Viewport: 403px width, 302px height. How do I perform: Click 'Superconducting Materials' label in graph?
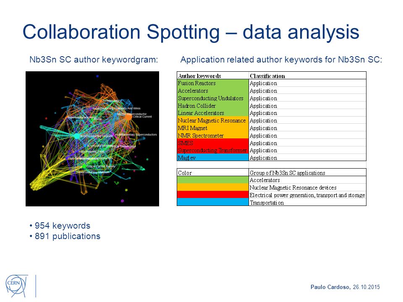click(93, 172)
